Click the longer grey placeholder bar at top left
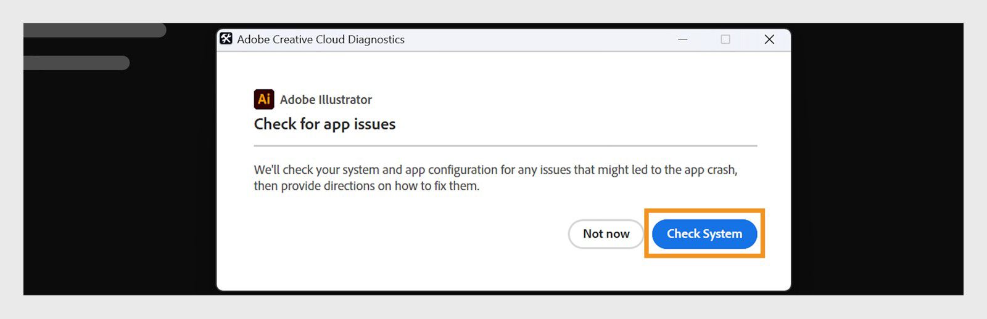This screenshot has width=987, height=319. (x=95, y=30)
